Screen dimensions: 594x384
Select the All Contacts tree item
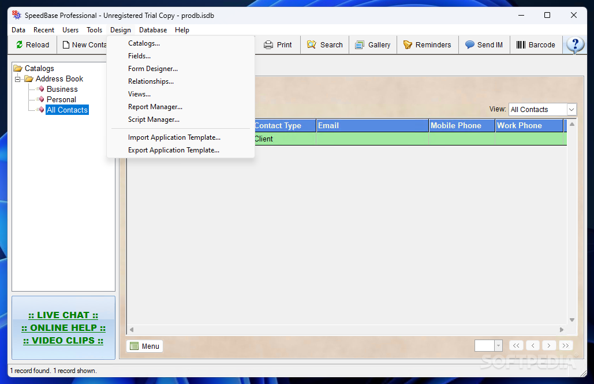(67, 110)
